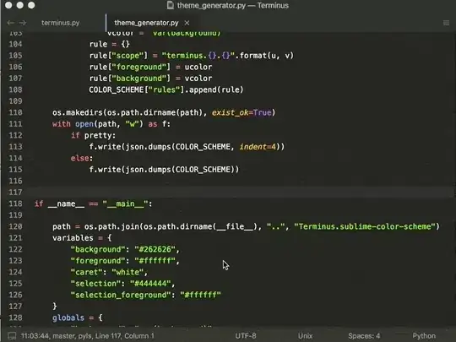Click the yellow minimize window button

click(19, 5)
